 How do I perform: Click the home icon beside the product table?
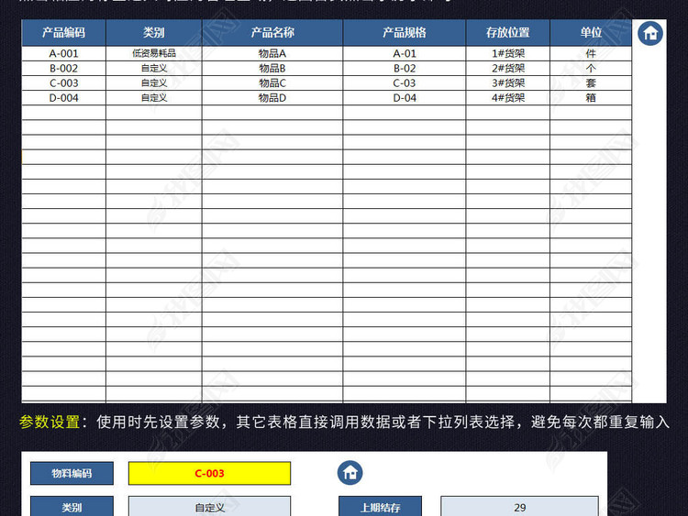(x=650, y=34)
